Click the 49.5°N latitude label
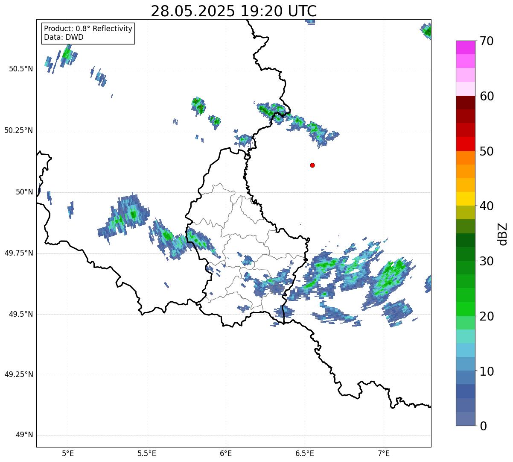The width and height of the screenshot is (513, 462). 21,314
